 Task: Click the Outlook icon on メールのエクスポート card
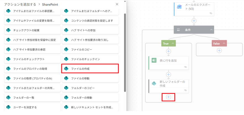(x=179, y=7)
